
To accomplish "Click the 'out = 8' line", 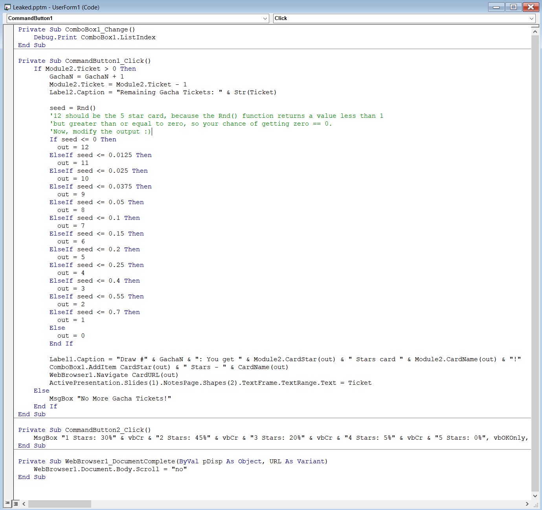I will (71, 210).
